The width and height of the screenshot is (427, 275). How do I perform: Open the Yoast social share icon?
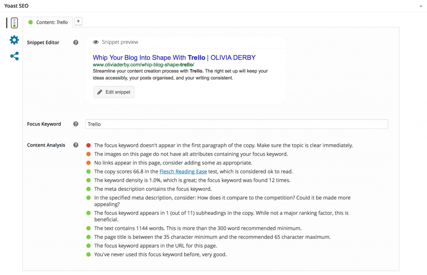point(15,56)
